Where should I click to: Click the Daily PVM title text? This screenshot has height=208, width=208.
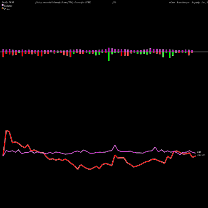point(8,2)
